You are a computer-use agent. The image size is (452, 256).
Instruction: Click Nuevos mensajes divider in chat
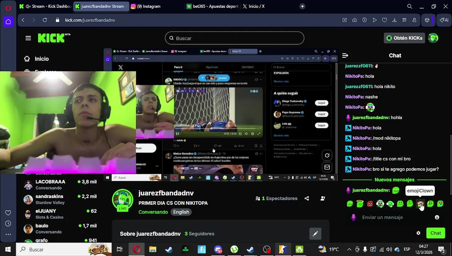pos(394,180)
